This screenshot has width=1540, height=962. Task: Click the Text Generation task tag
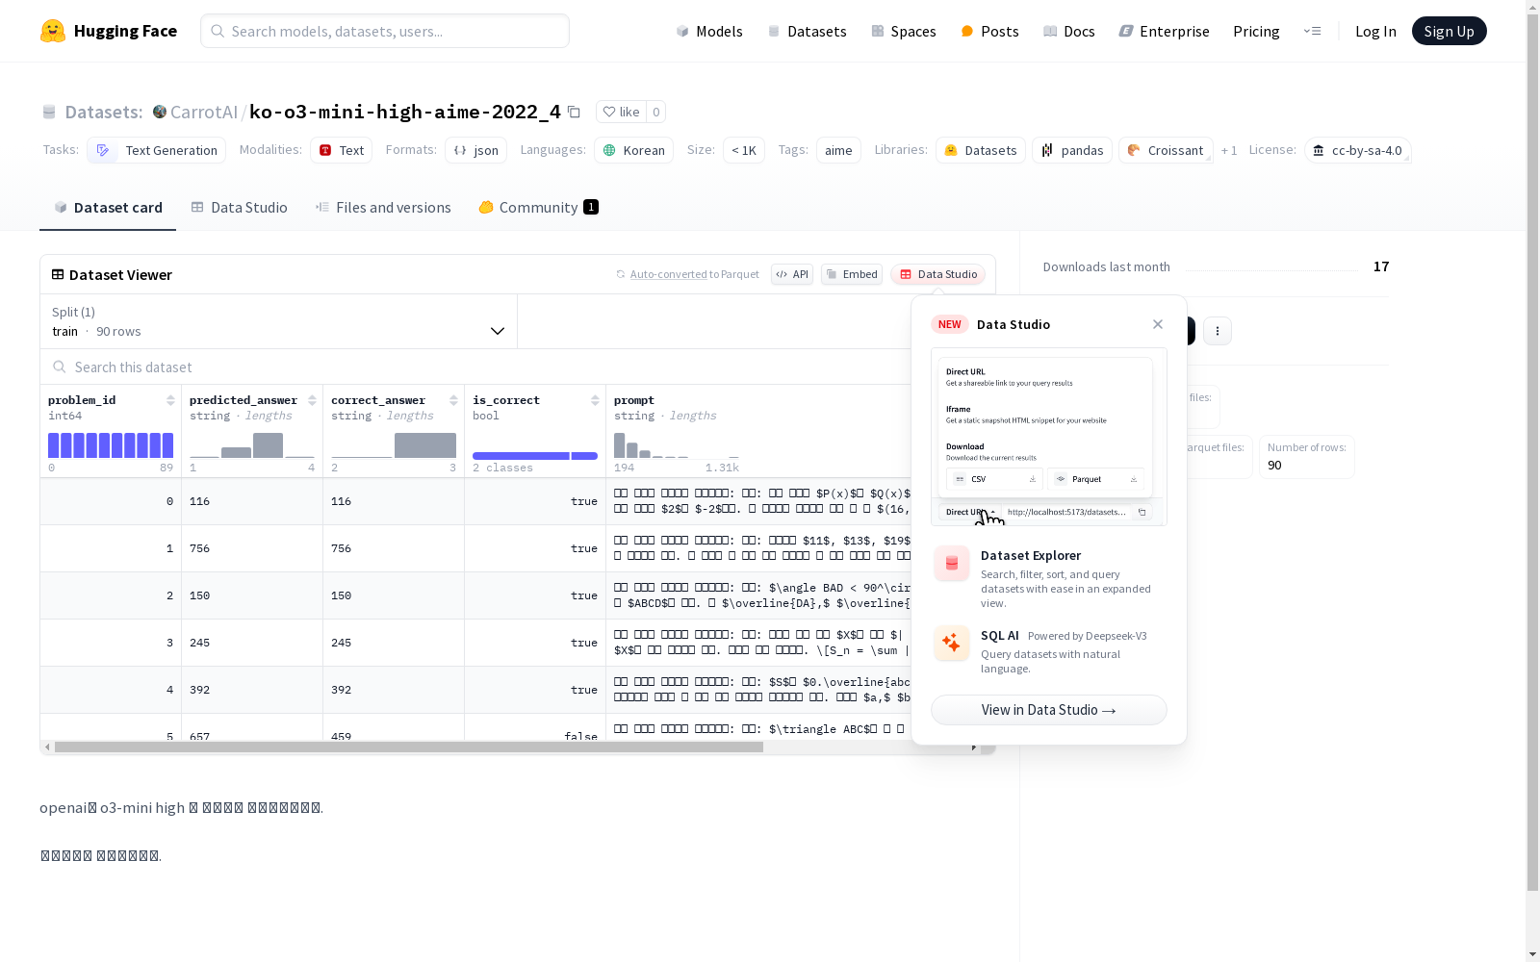click(157, 150)
